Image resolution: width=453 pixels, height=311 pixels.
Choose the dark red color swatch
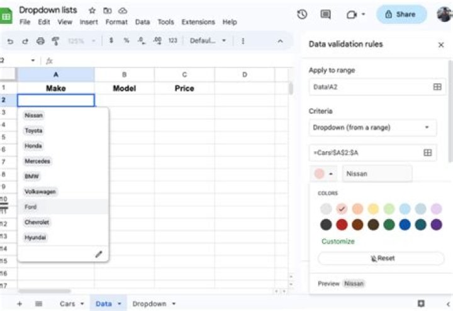[x=342, y=225]
